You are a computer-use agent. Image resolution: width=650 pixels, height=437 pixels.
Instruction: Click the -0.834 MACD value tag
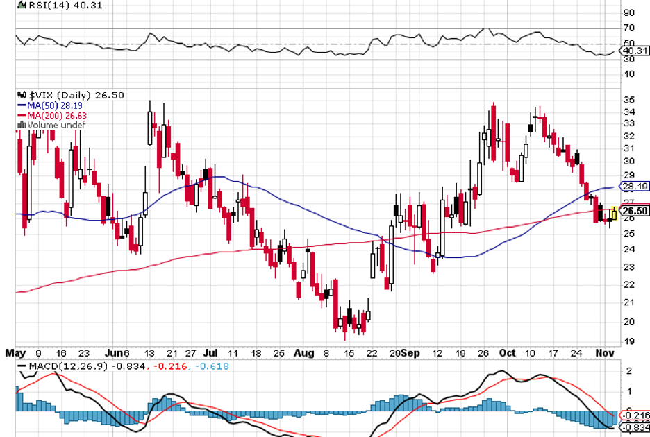click(635, 427)
